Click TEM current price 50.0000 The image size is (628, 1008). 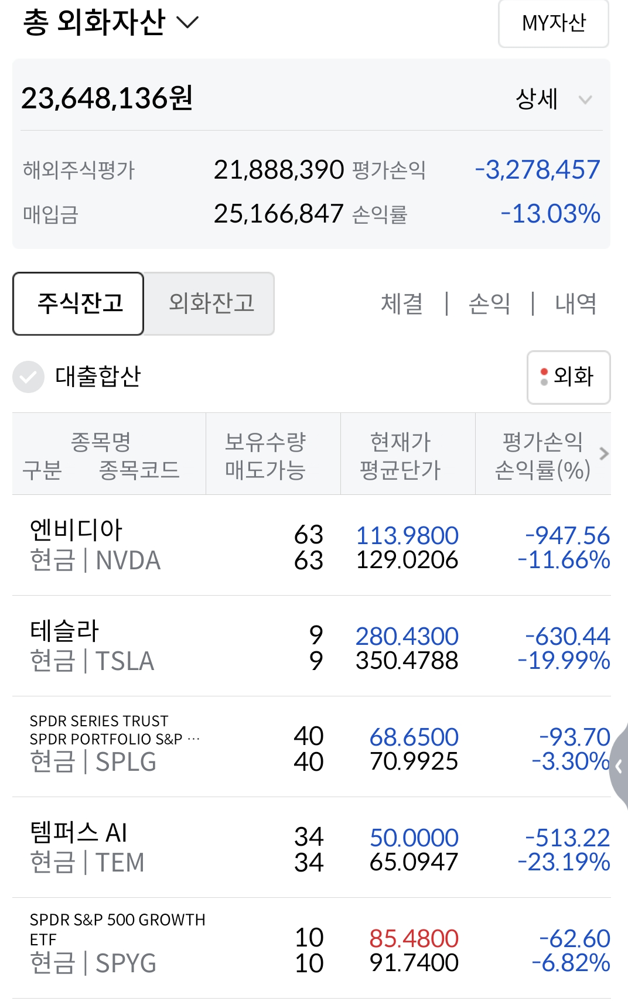tap(414, 838)
